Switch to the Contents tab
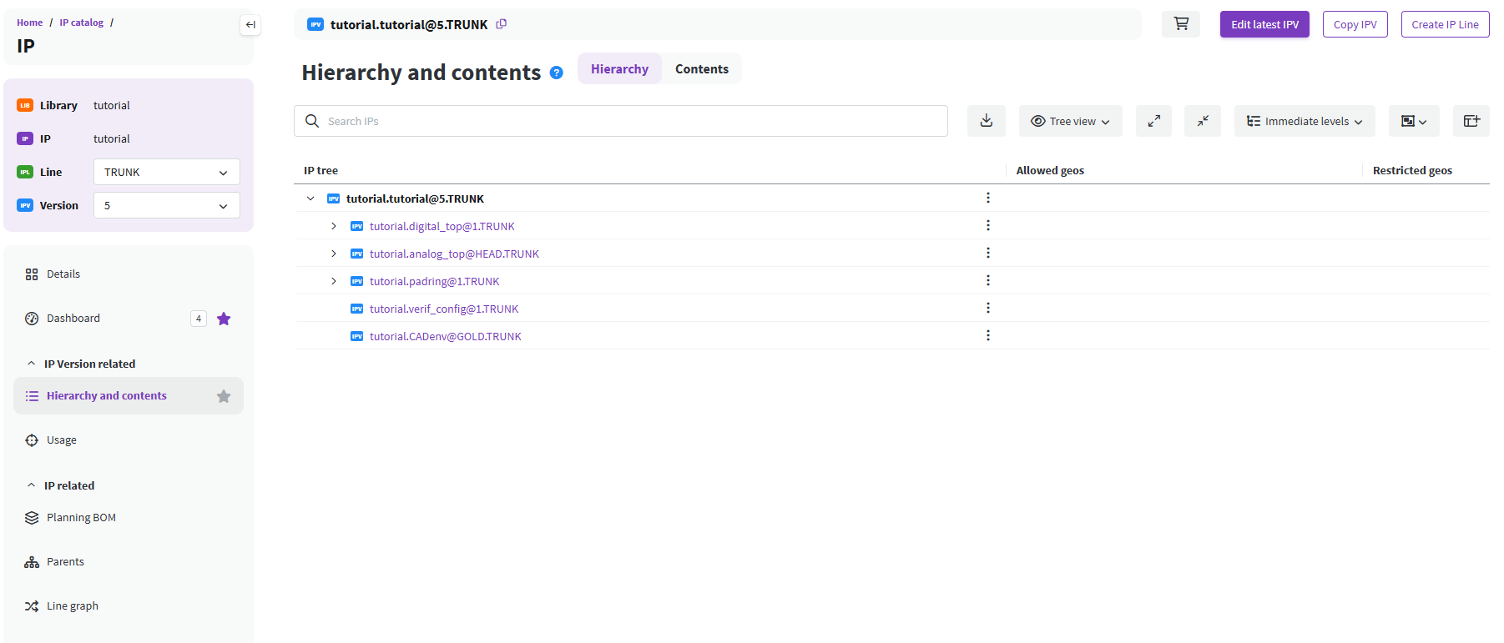The height and width of the screenshot is (643, 1504). pos(701,69)
